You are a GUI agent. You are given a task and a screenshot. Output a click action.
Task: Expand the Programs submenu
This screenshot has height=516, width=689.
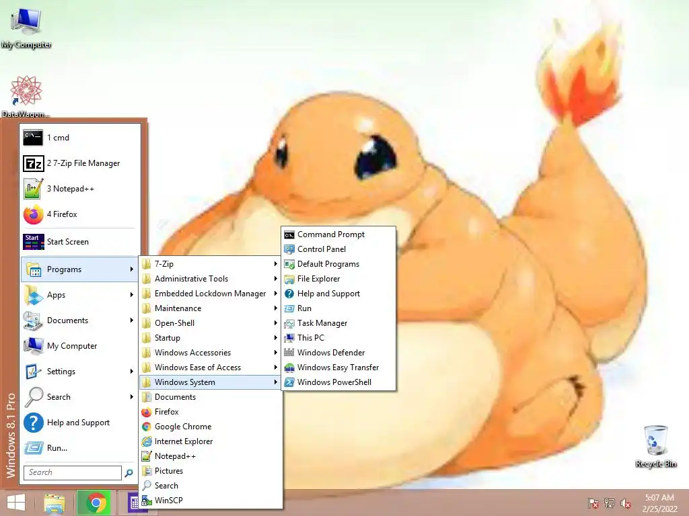79,269
